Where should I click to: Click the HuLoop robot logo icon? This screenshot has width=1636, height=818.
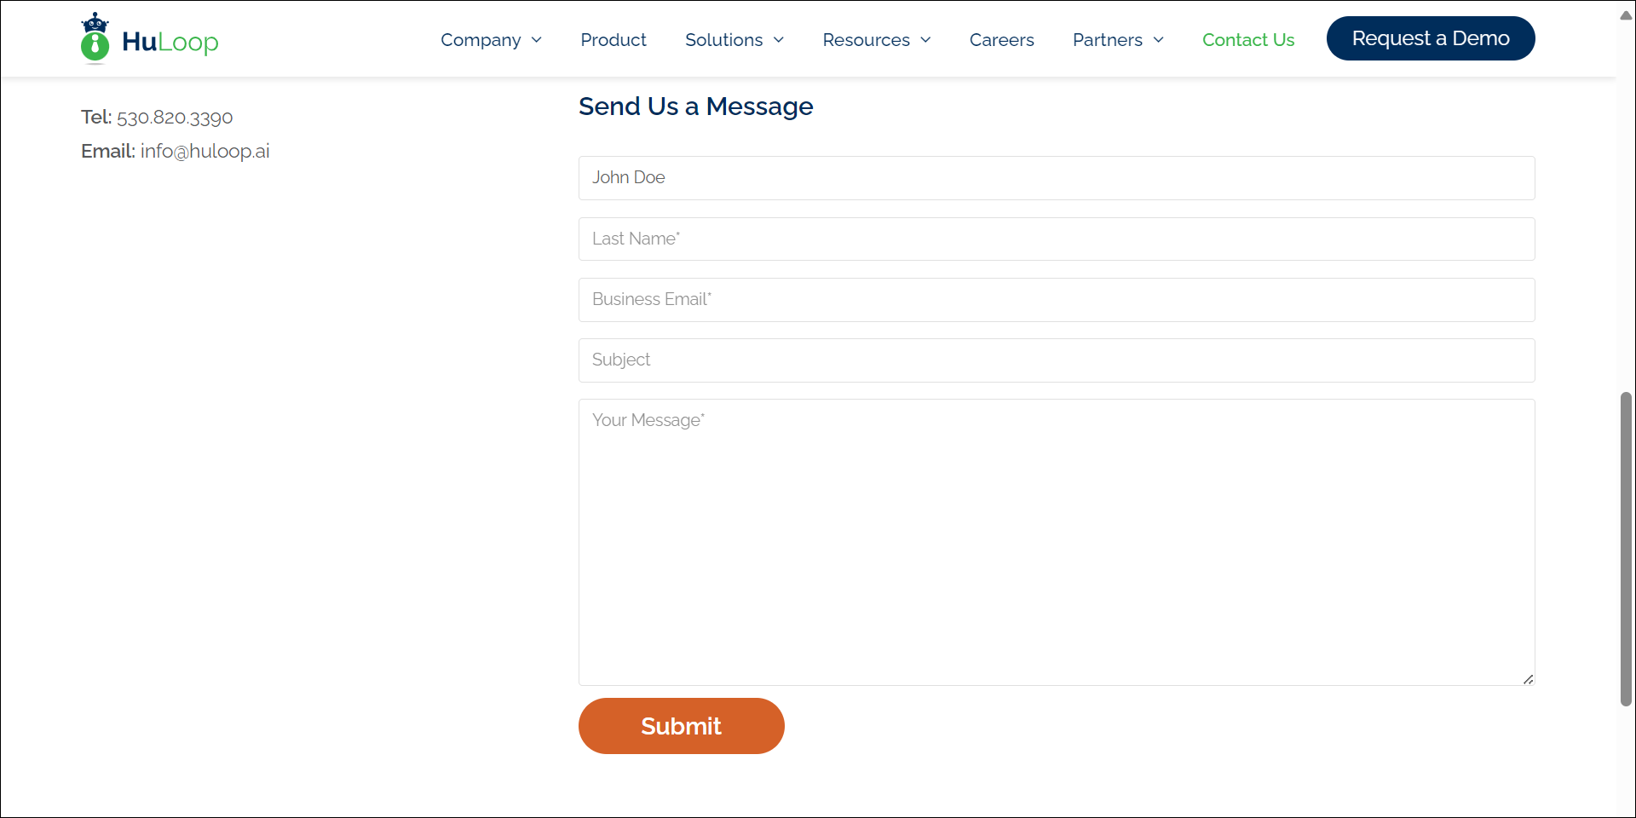click(95, 39)
